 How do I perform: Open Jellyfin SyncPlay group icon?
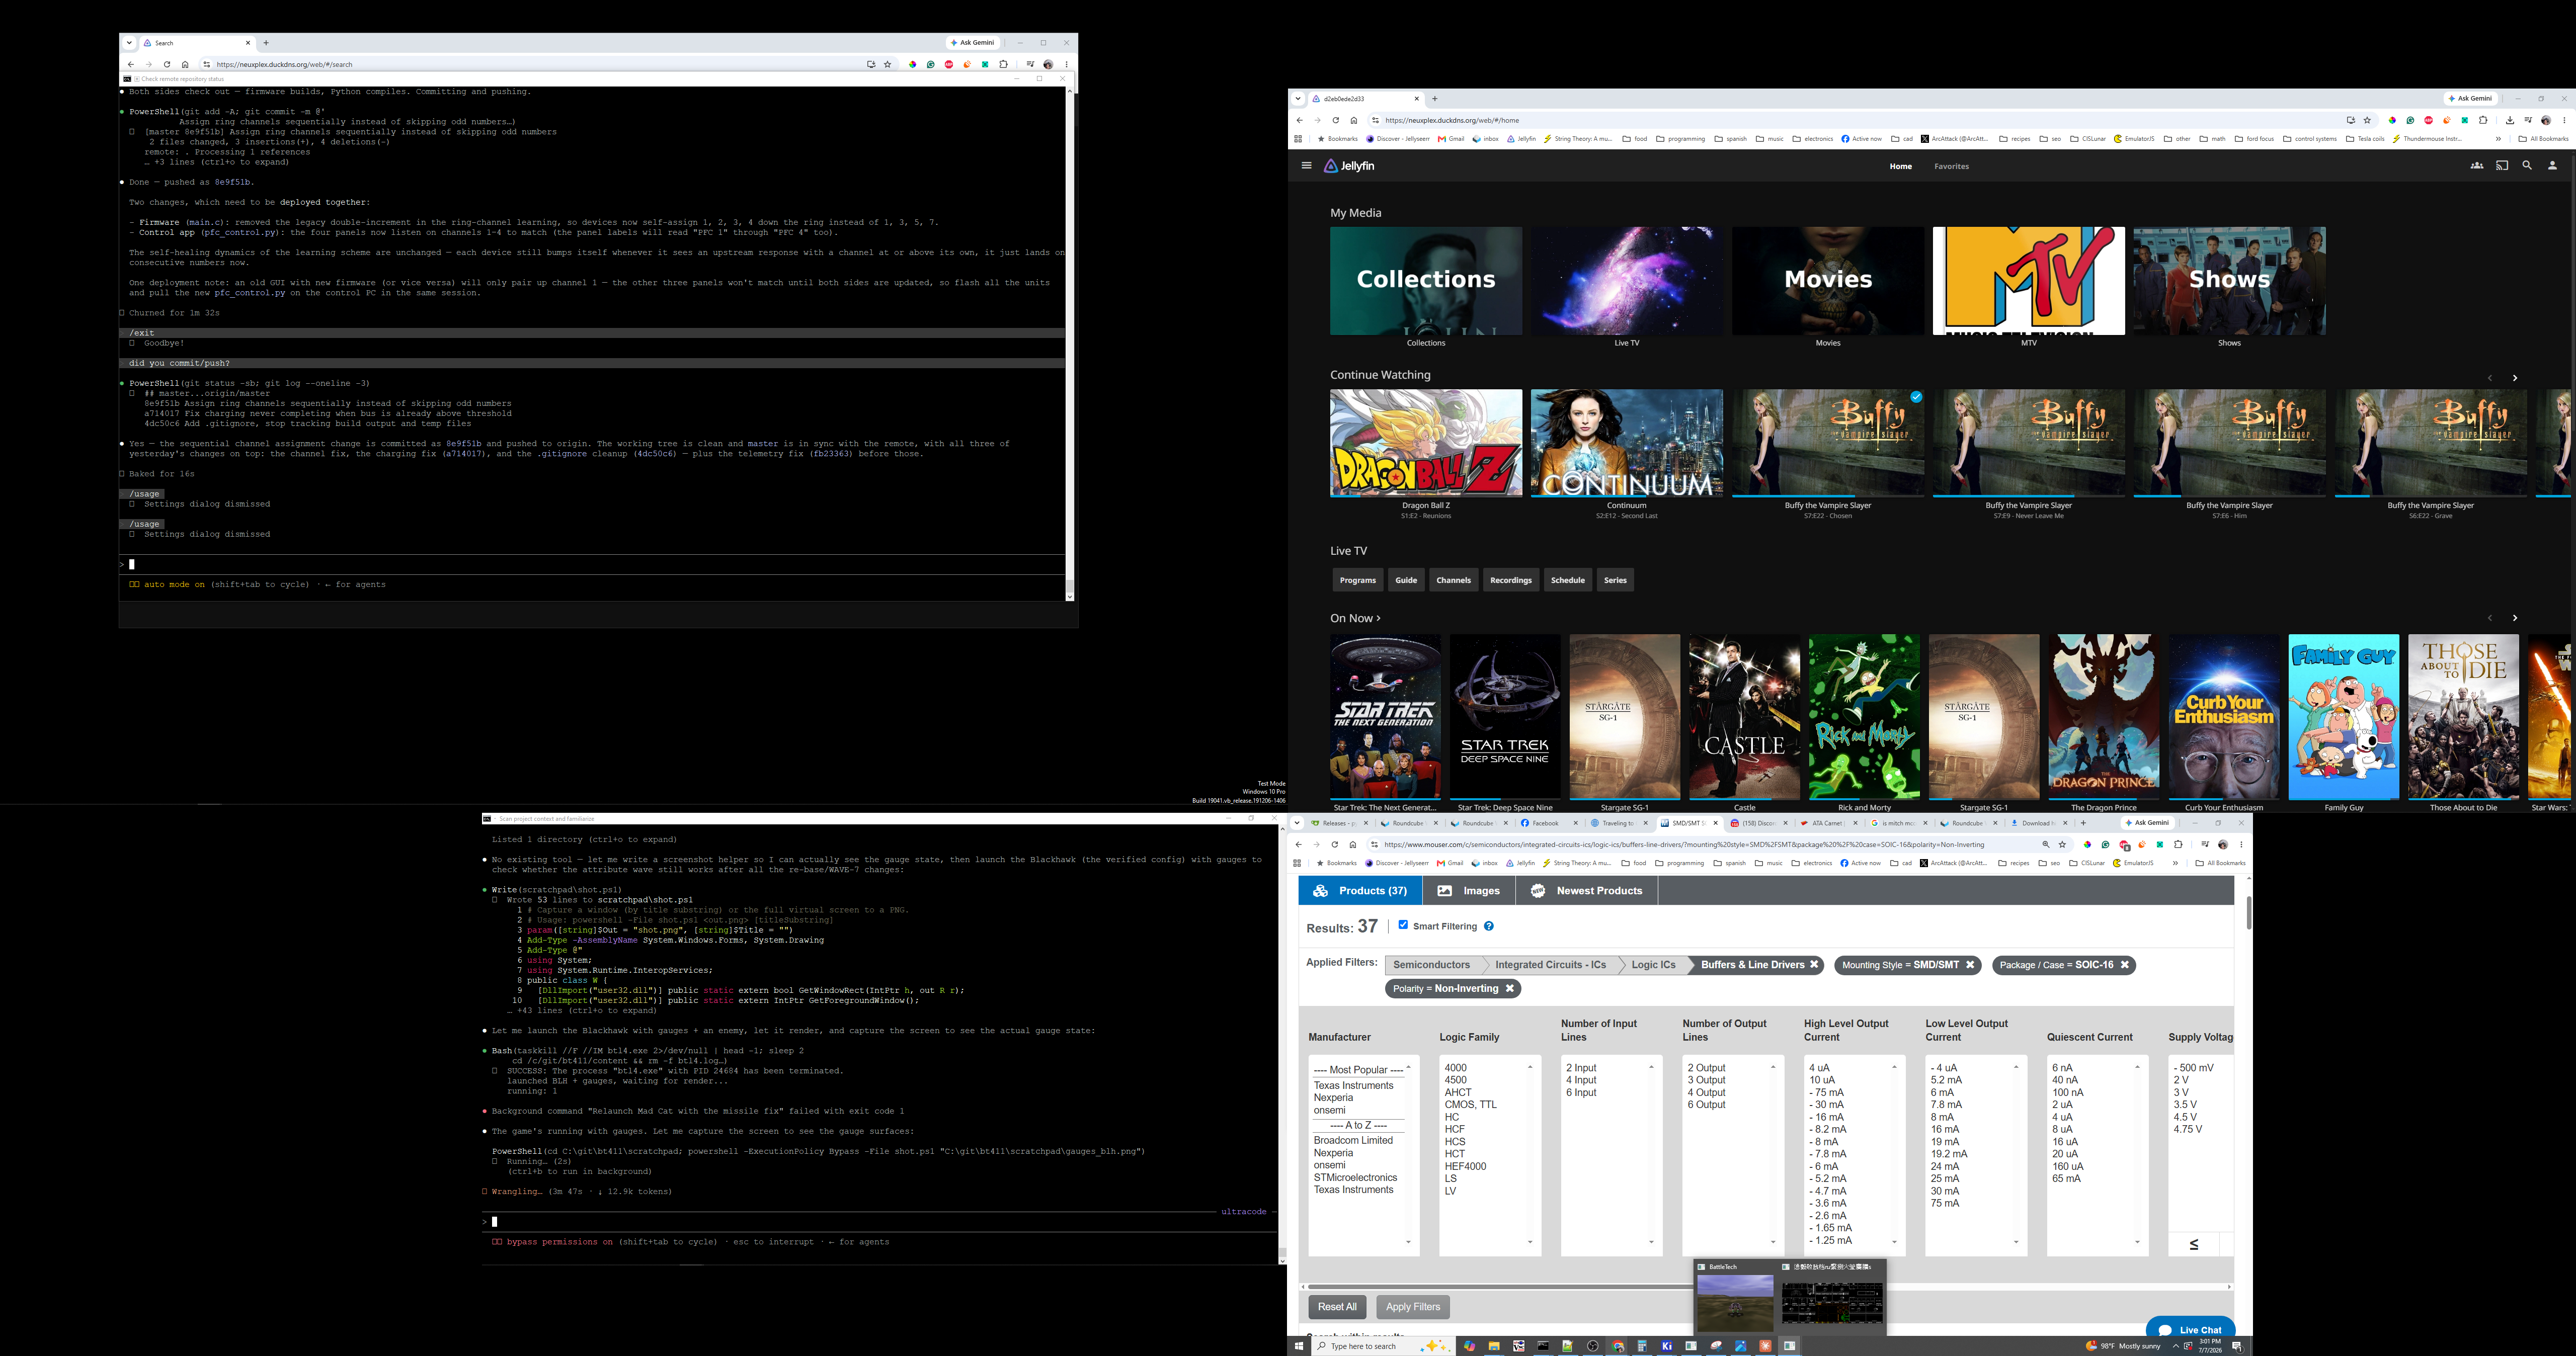click(x=2477, y=166)
